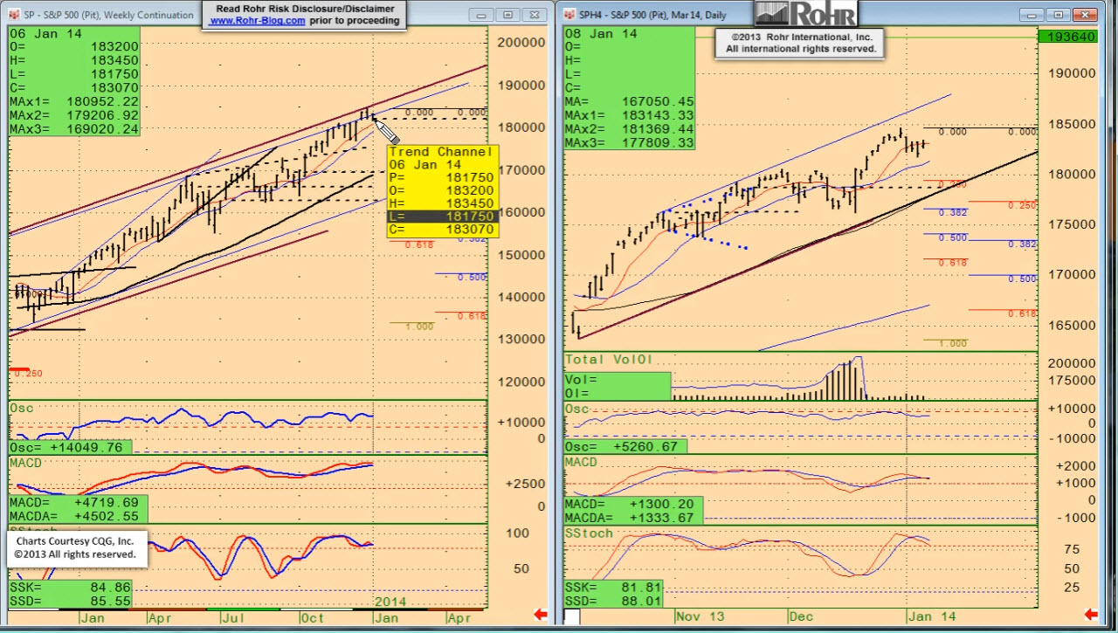Click the Osc label in the weekly chart
This screenshot has height=633, width=1118.
point(21,408)
